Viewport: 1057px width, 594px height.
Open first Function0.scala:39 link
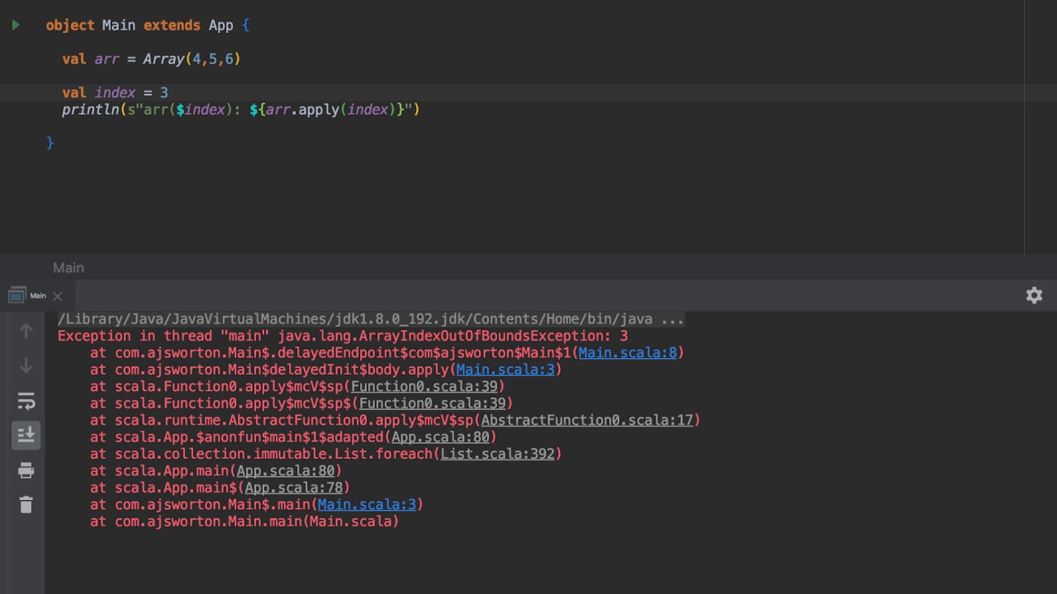tap(424, 386)
